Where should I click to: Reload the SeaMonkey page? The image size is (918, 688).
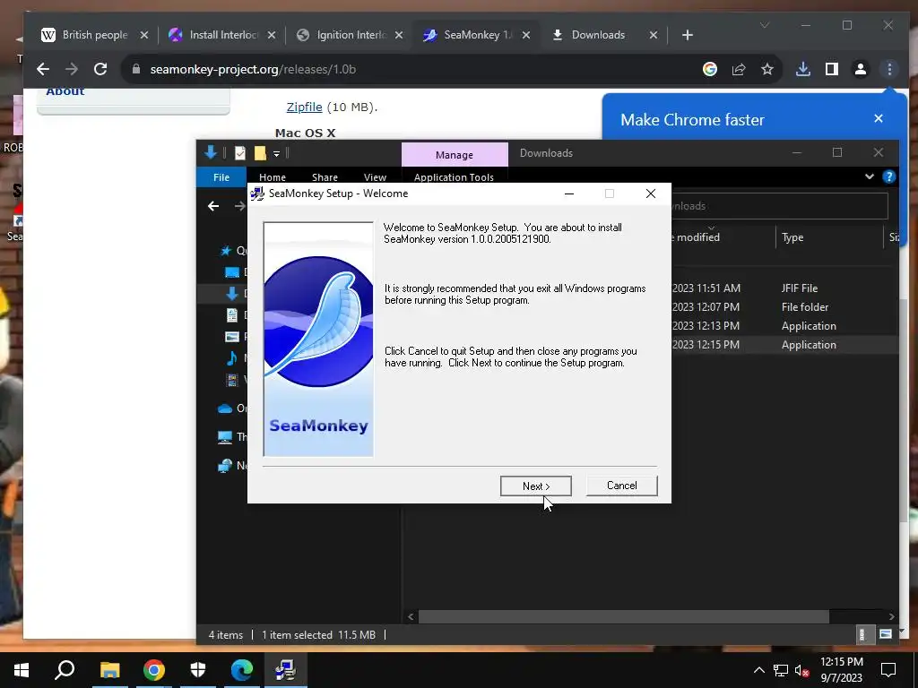coord(100,69)
